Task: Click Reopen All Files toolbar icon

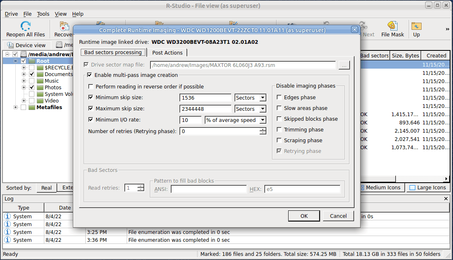Action: click(x=25, y=26)
